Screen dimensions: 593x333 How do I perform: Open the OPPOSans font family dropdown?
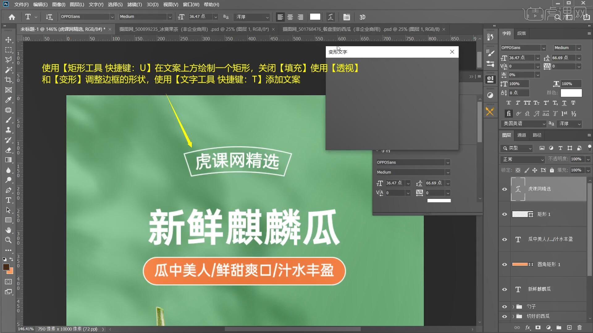(112, 17)
